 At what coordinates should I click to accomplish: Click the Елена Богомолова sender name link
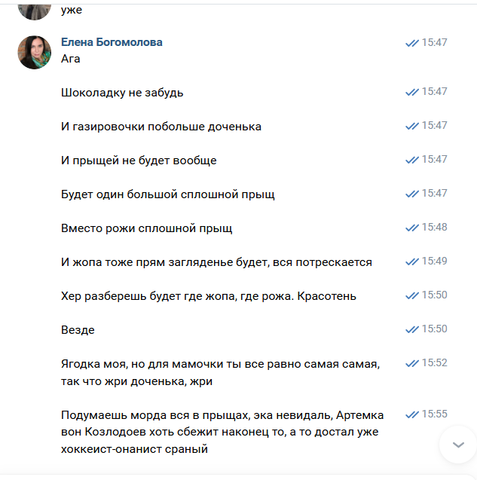click(112, 42)
